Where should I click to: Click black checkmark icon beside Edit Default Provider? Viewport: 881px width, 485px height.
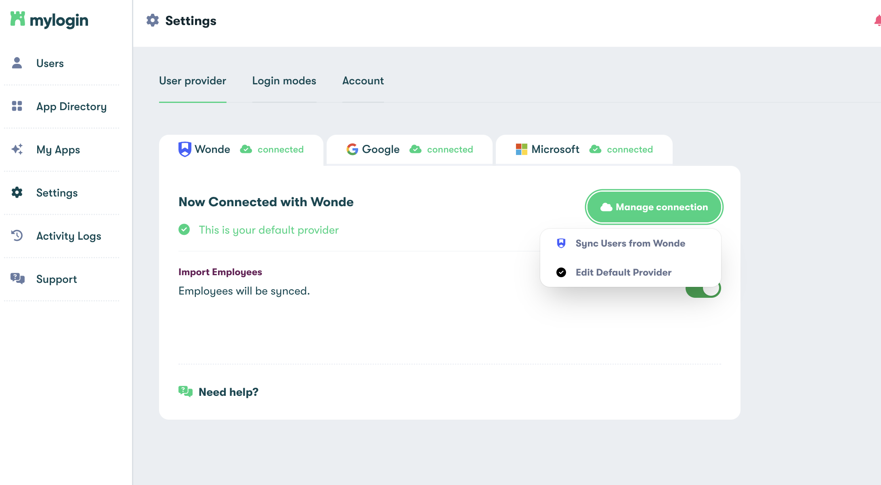coord(561,272)
